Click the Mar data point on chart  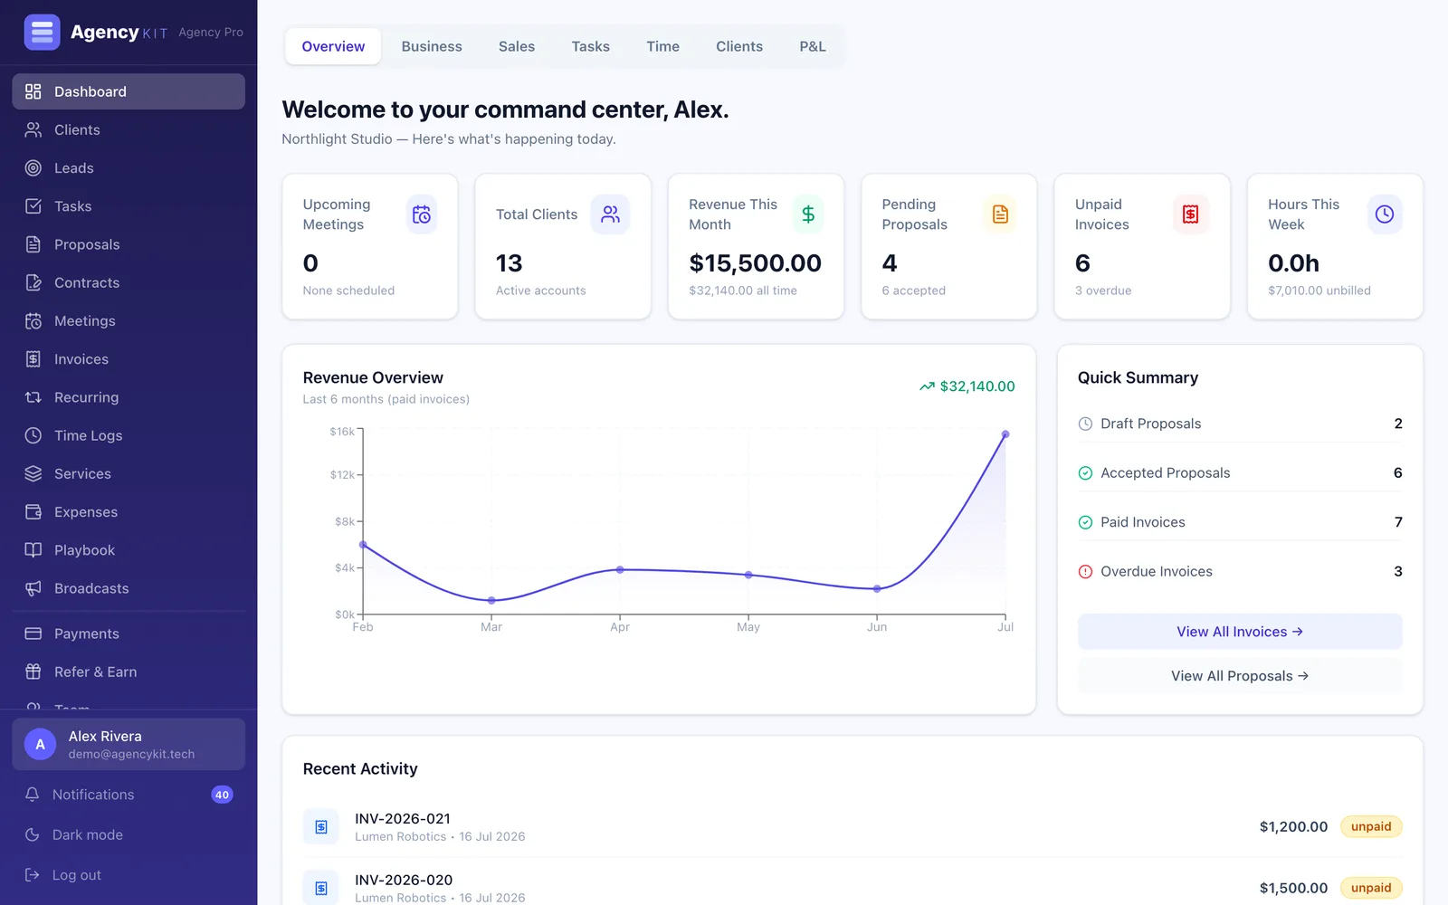pos(491,600)
